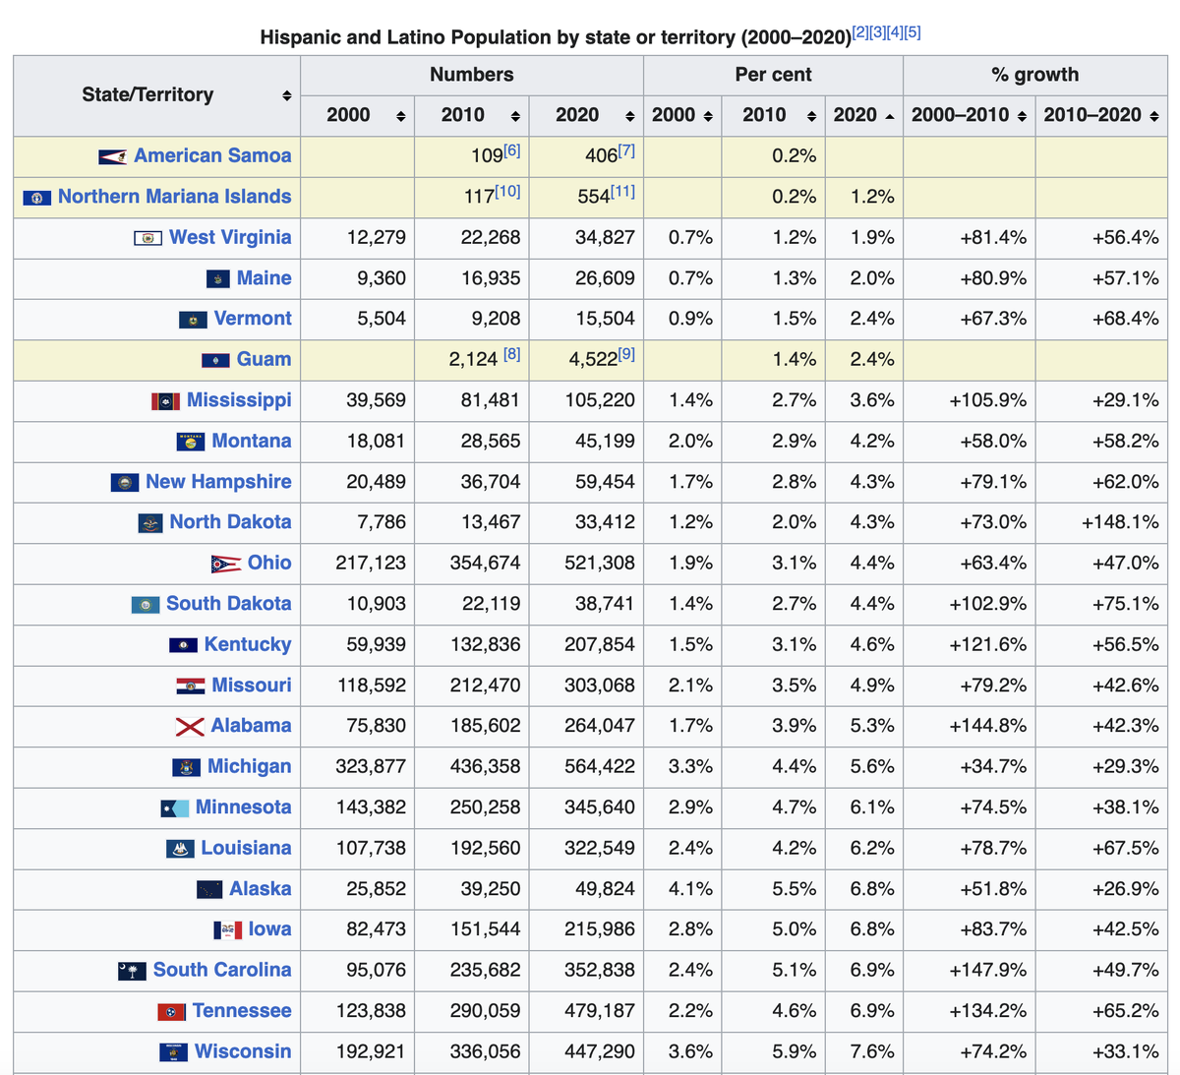Click the Alabama flag icon
The width and height of the screenshot is (1180, 1075).
point(189,727)
